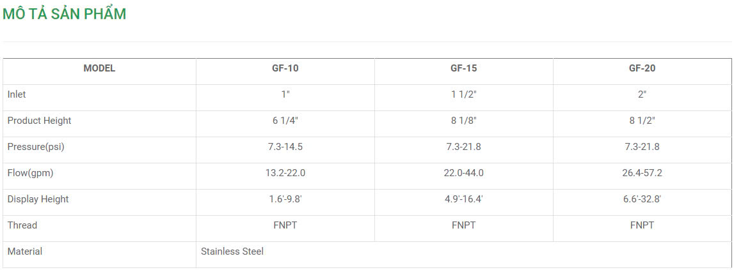Click the Stainless Steel material value
The height and width of the screenshot is (270, 734).
tap(232, 251)
